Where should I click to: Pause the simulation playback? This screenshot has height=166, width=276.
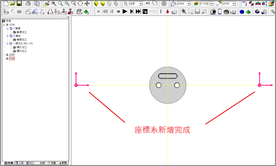tap(118, 12)
